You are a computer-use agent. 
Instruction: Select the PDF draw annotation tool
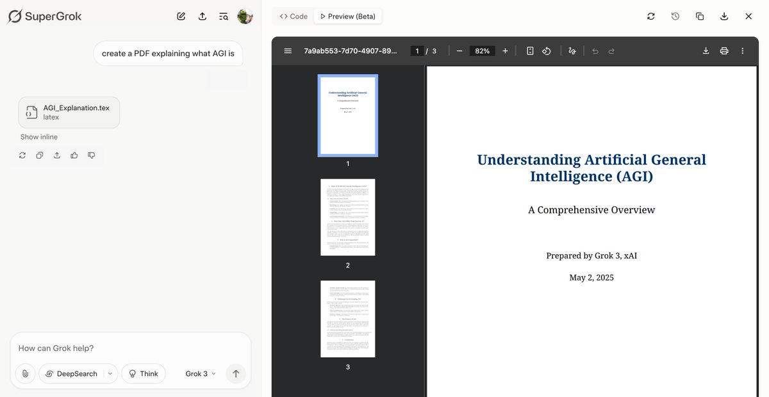tap(572, 51)
